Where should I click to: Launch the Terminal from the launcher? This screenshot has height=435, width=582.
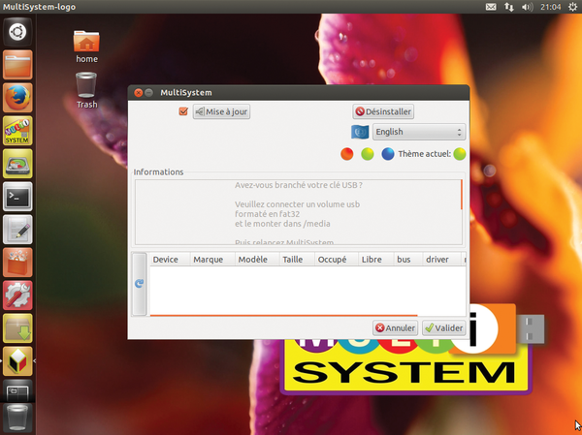click(17, 197)
